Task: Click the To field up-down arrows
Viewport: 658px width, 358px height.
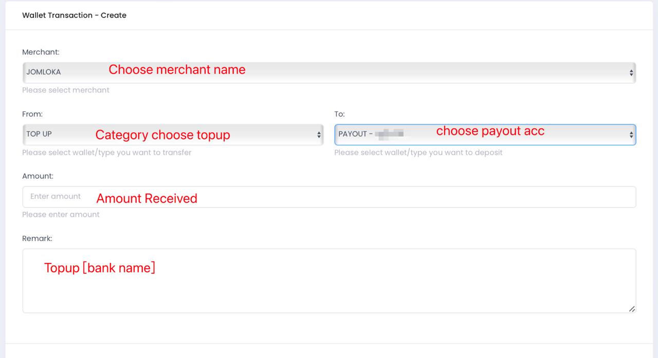Action: click(631, 135)
